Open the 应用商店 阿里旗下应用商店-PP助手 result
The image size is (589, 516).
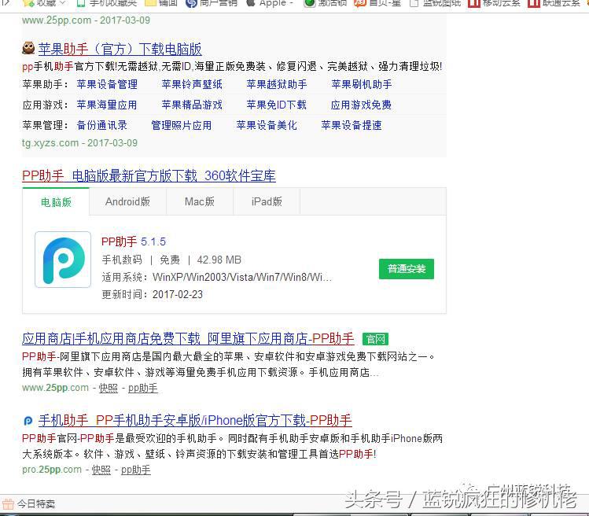click(x=188, y=339)
